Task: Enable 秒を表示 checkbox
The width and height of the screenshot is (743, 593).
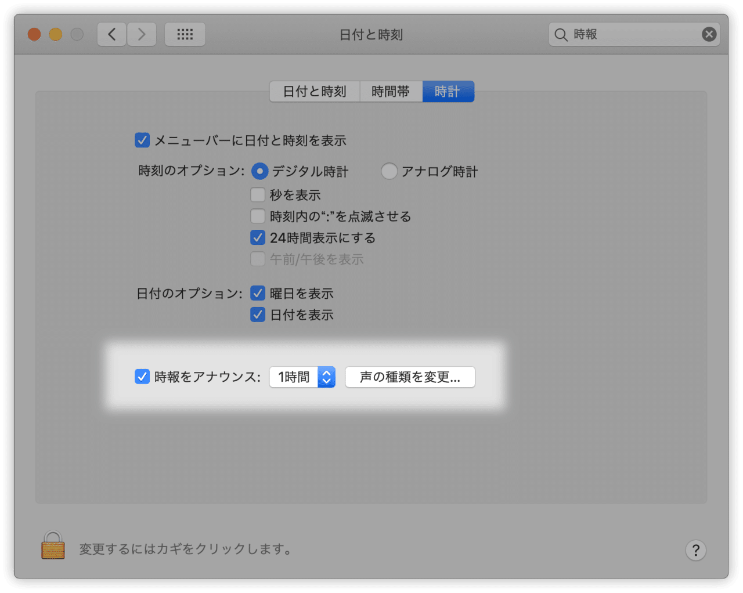Action: tap(258, 194)
